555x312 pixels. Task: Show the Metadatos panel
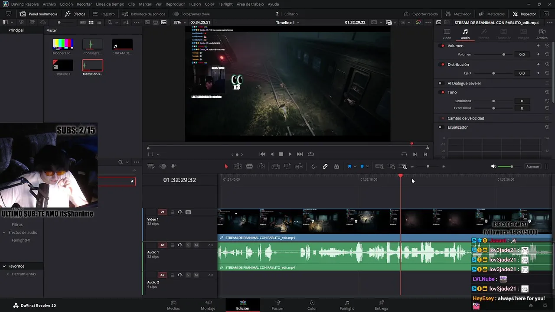(x=492, y=14)
